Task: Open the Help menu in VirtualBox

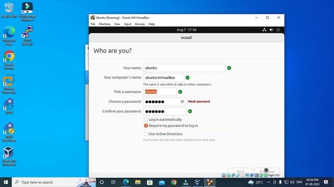Action: tap(152, 24)
